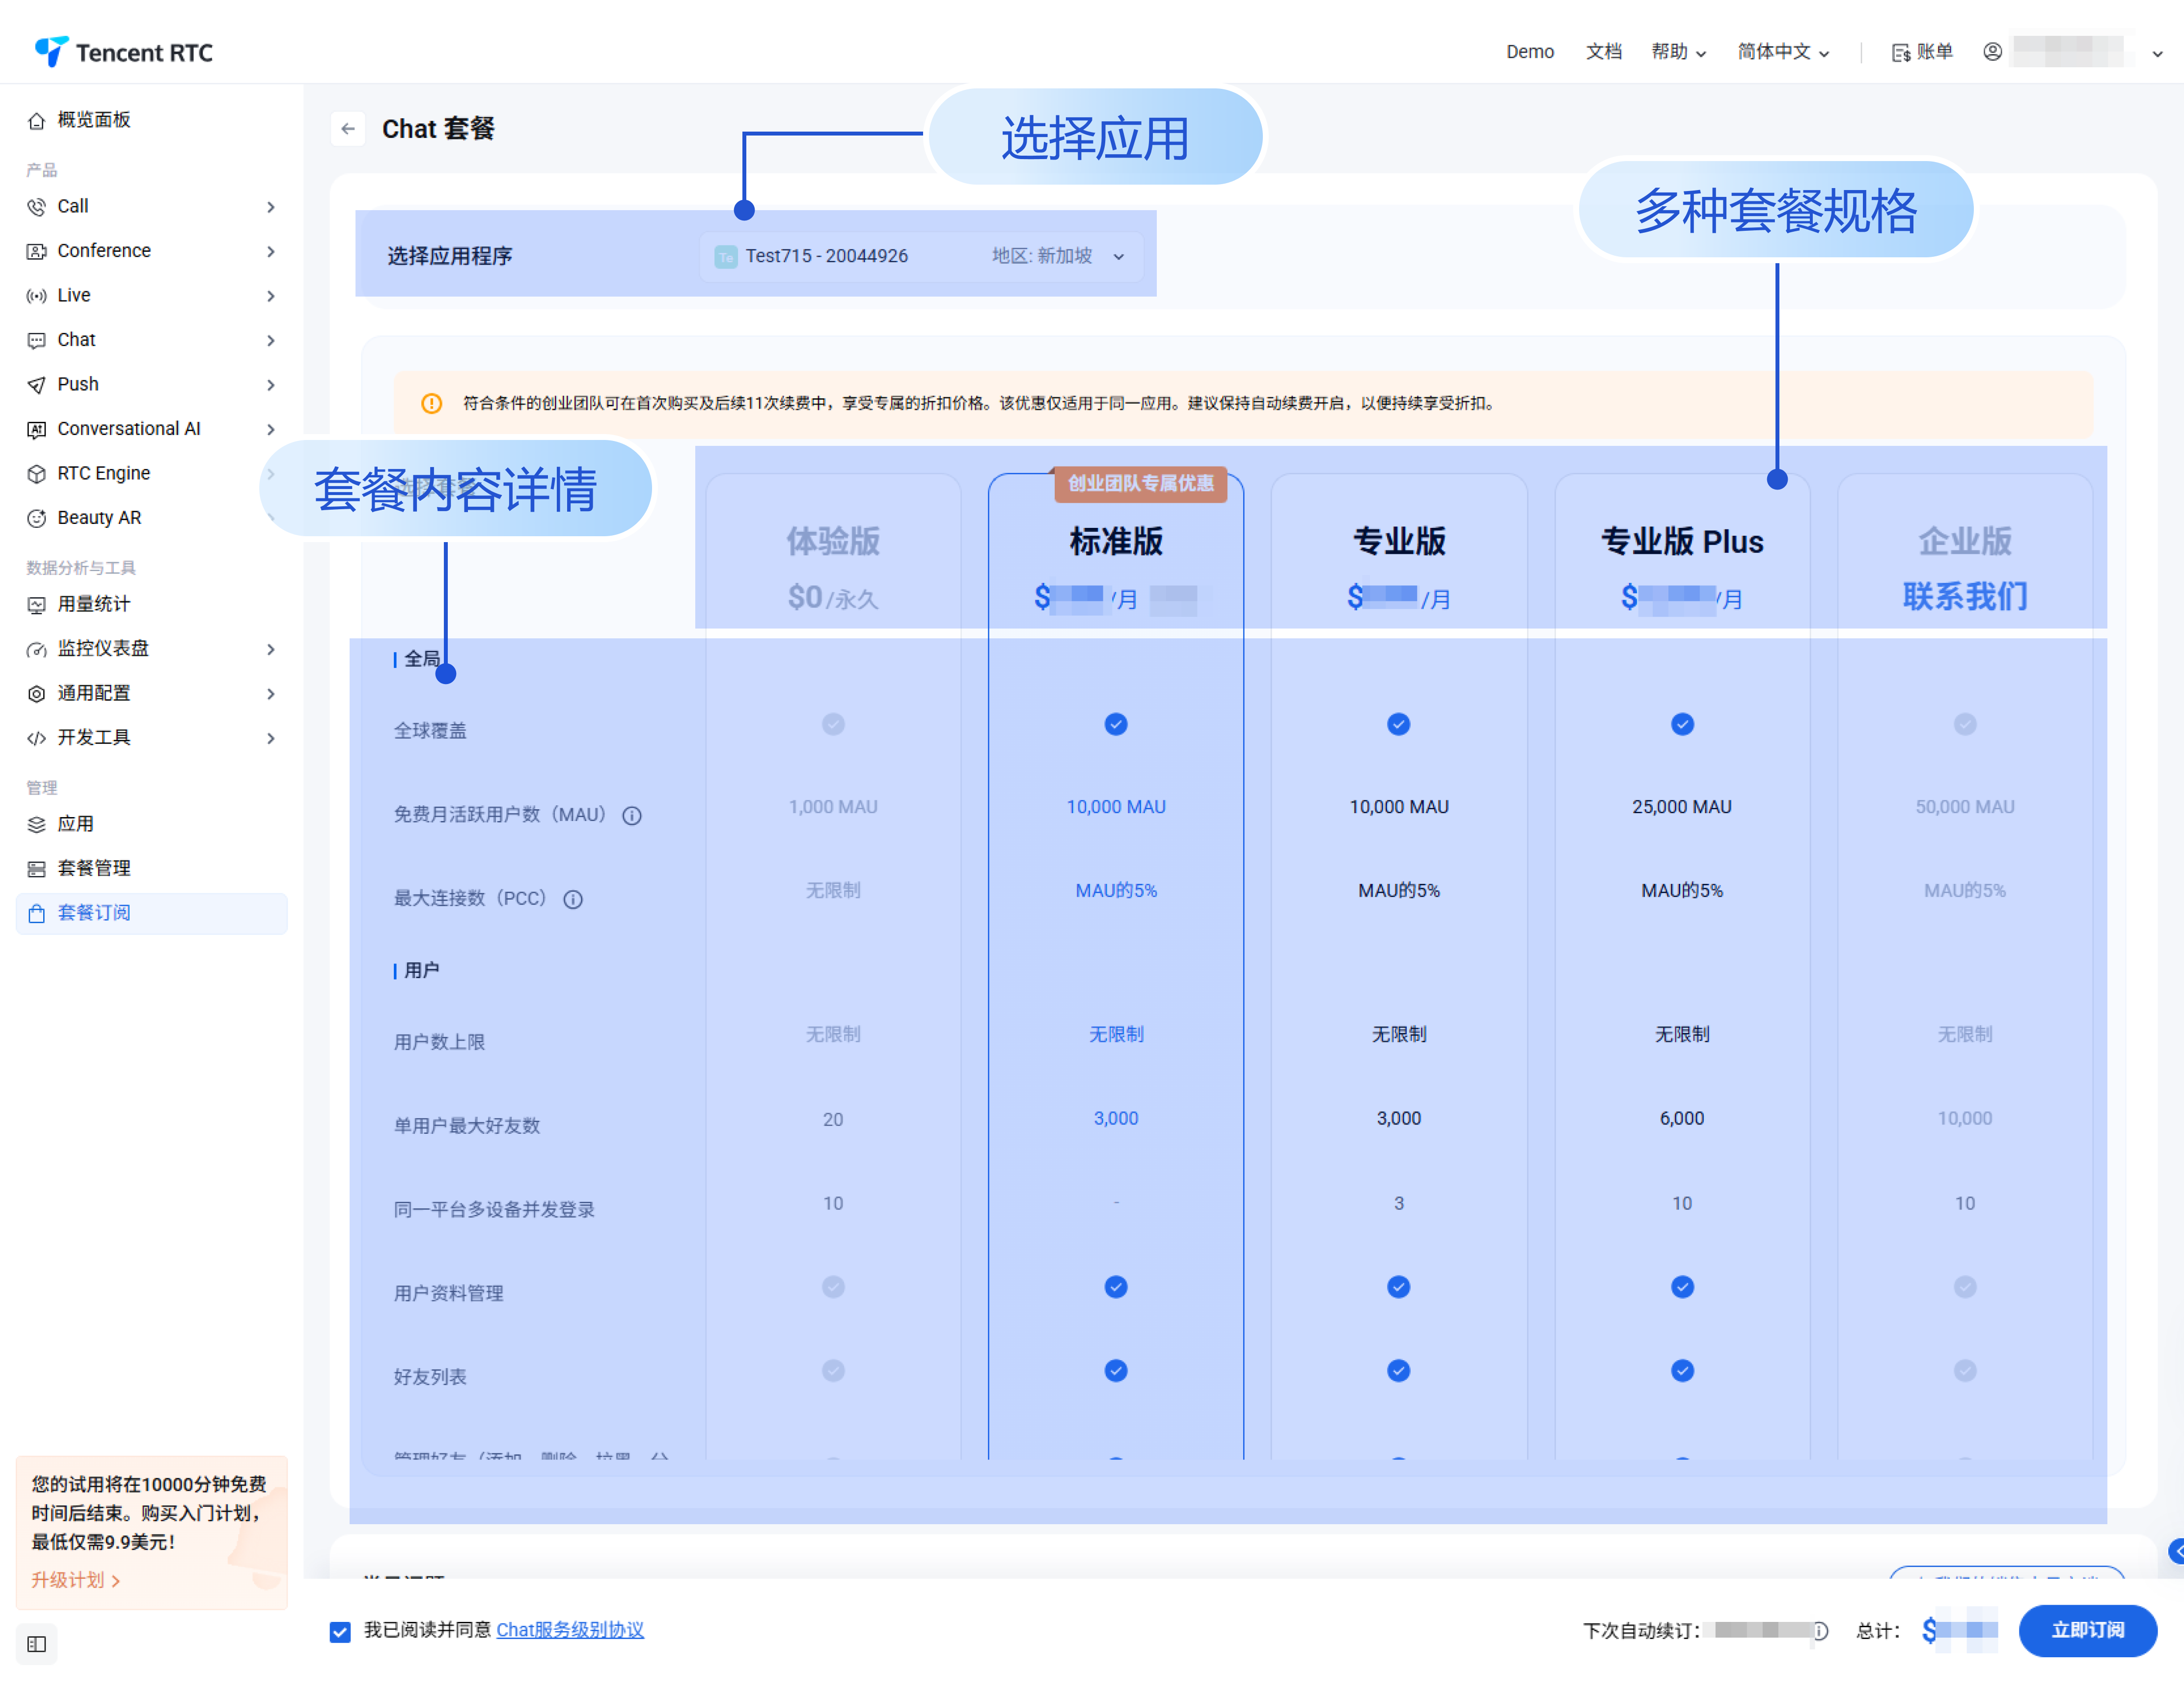
Task: Click the 好友列表 row label
Action: (430, 1378)
